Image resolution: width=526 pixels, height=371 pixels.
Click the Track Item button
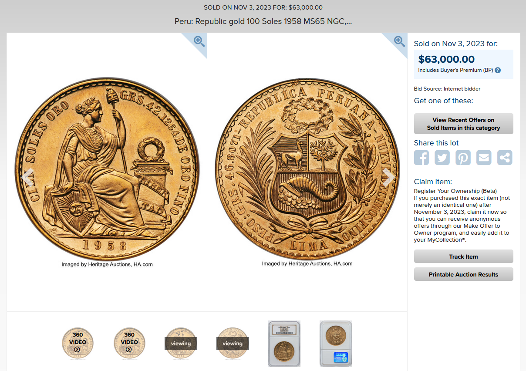[463, 256]
